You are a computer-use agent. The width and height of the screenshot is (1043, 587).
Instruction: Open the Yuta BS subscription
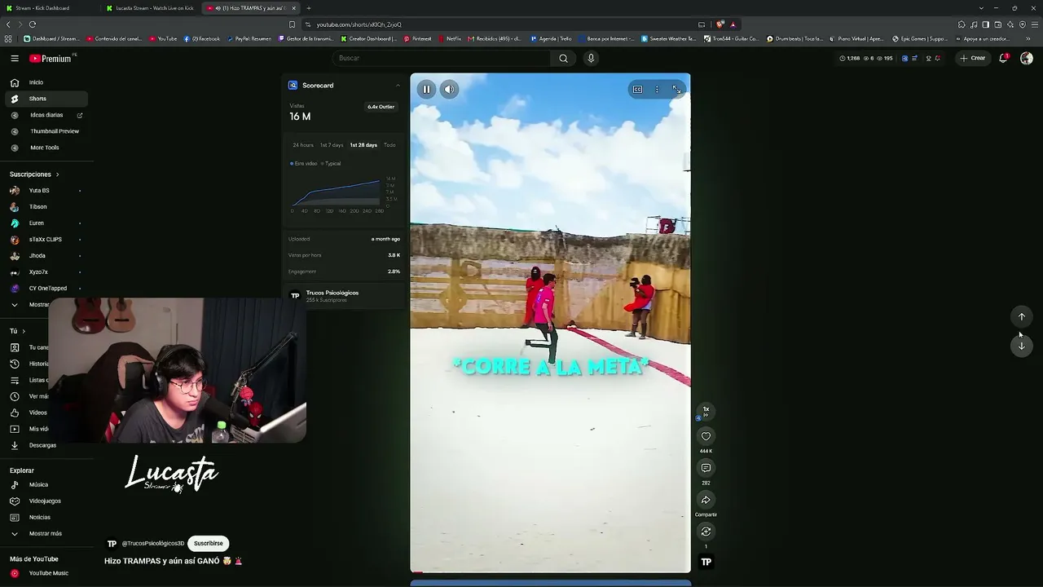tap(46, 191)
